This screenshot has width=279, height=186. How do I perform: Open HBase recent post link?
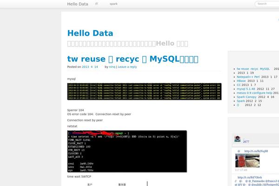tap(241, 81)
